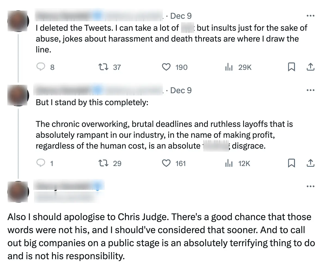The image size is (324, 266).
Task: Share the second tweet using the share arrow
Action: (311, 163)
